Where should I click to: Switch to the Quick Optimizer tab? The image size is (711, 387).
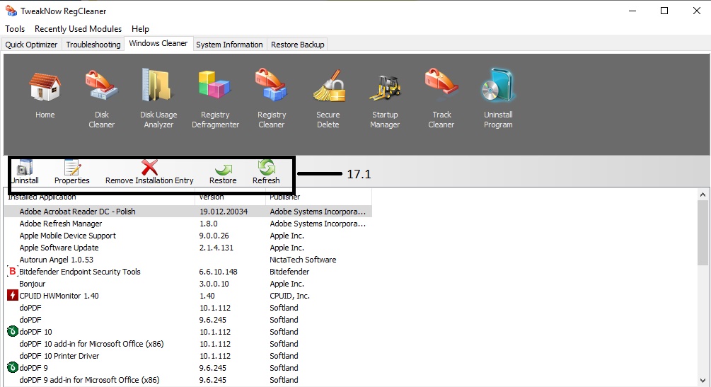[x=31, y=45]
